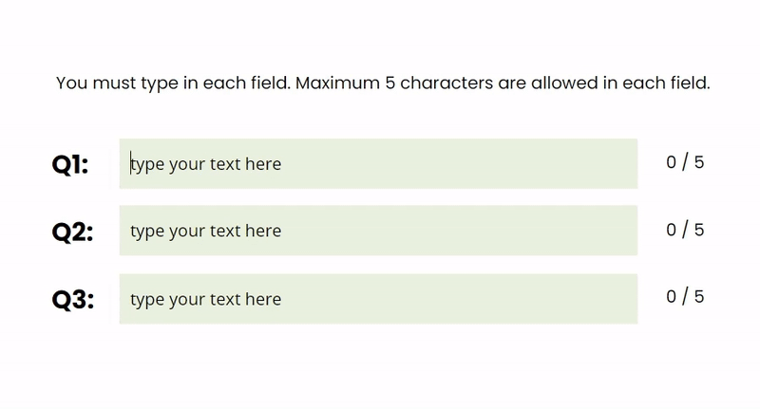Click the Q1: question label
Image resolution: width=760 pixels, height=409 pixels.
click(x=70, y=165)
